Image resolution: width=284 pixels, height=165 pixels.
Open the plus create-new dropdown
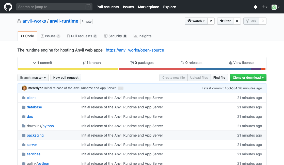coord(264,7)
